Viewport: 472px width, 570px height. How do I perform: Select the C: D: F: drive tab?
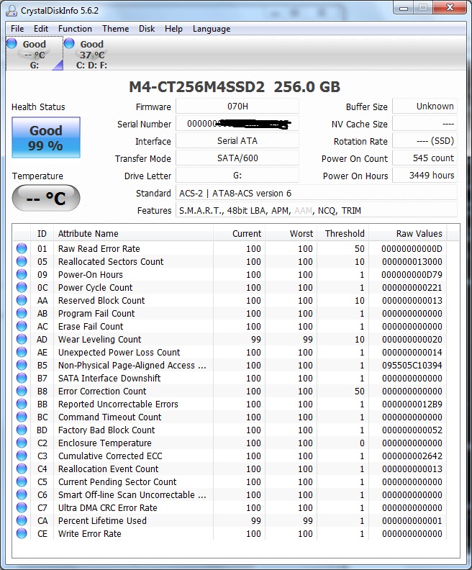click(x=91, y=54)
